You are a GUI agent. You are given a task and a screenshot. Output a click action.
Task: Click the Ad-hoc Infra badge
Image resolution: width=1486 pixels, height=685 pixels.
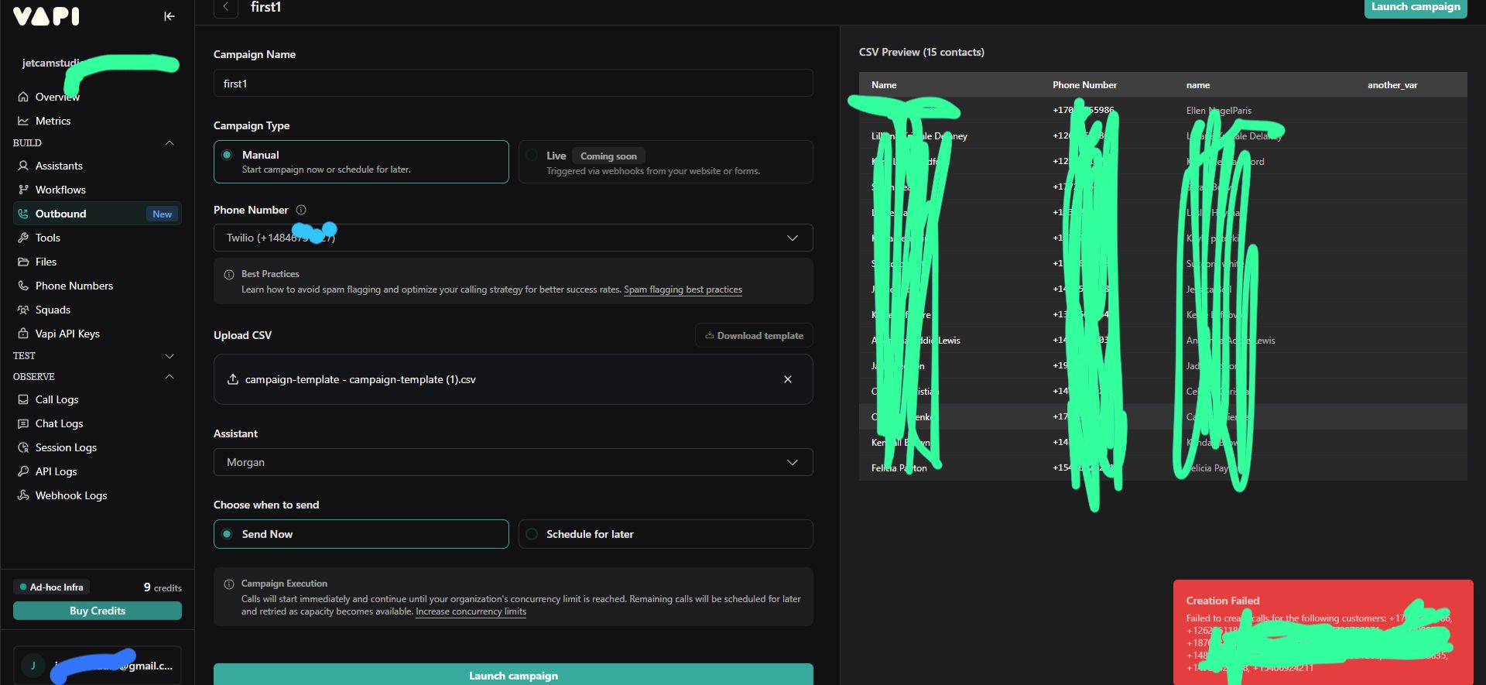(x=52, y=587)
